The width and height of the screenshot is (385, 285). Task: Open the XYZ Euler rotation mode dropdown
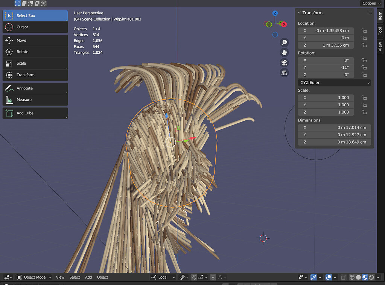click(x=334, y=83)
